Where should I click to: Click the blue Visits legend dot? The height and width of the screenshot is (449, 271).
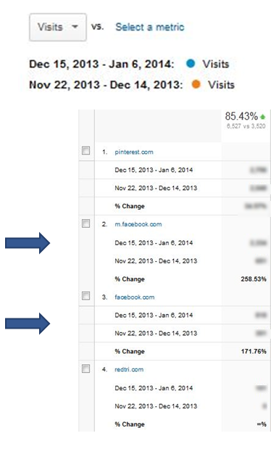pyautogui.click(x=191, y=63)
